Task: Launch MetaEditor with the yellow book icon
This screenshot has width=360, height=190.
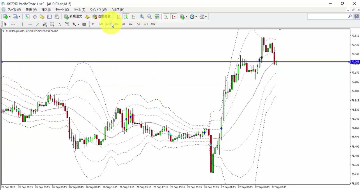Action: pos(87,17)
